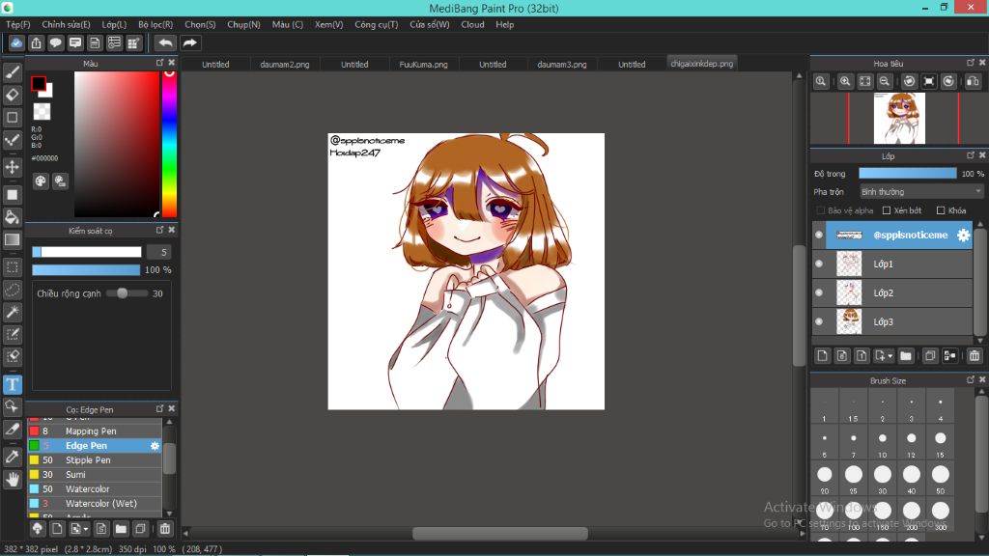The width and height of the screenshot is (989, 556).
Task: Add a new raster layer icon
Action: [x=822, y=356]
